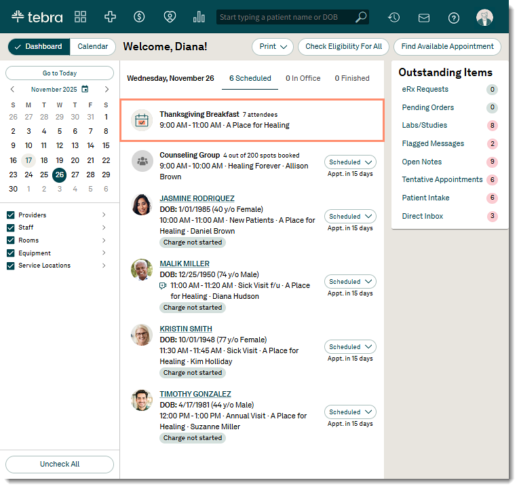
Task: Uncheck the Service Locations checkbox
Action: (11, 266)
